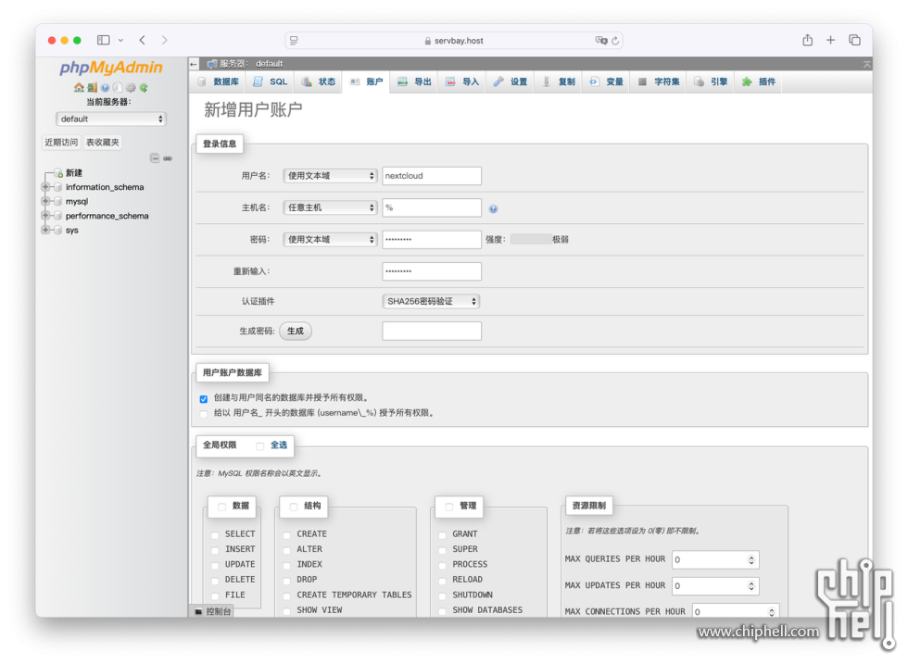
Task: Check the username\_% wildcard database grant checkbox
Action: (x=203, y=414)
